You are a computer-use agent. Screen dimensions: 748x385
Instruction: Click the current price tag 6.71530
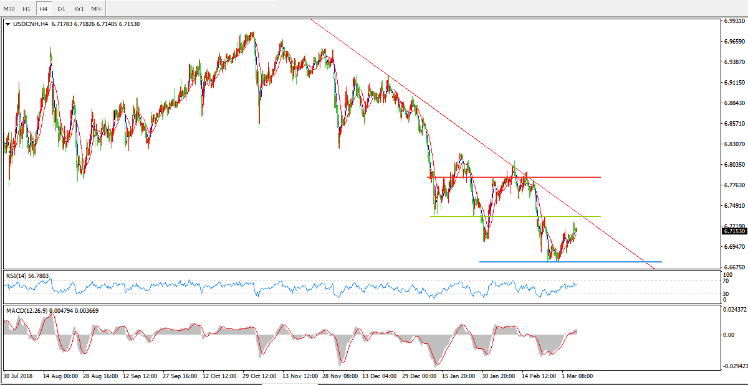pyautogui.click(x=734, y=231)
